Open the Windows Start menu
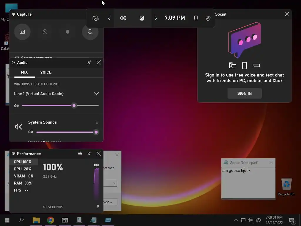301x226 pixels. tap(7, 220)
